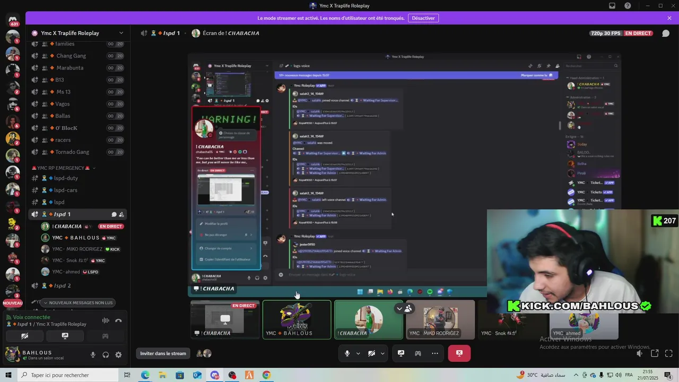Open the help icon in title bar
The width and height of the screenshot is (679, 382).
(628, 6)
